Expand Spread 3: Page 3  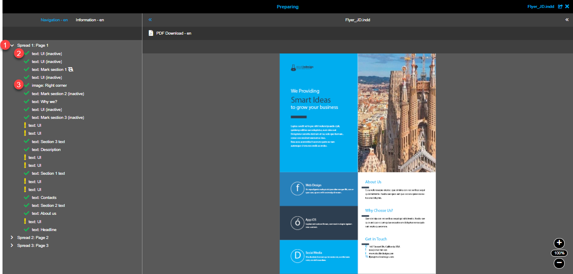point(12,245)
